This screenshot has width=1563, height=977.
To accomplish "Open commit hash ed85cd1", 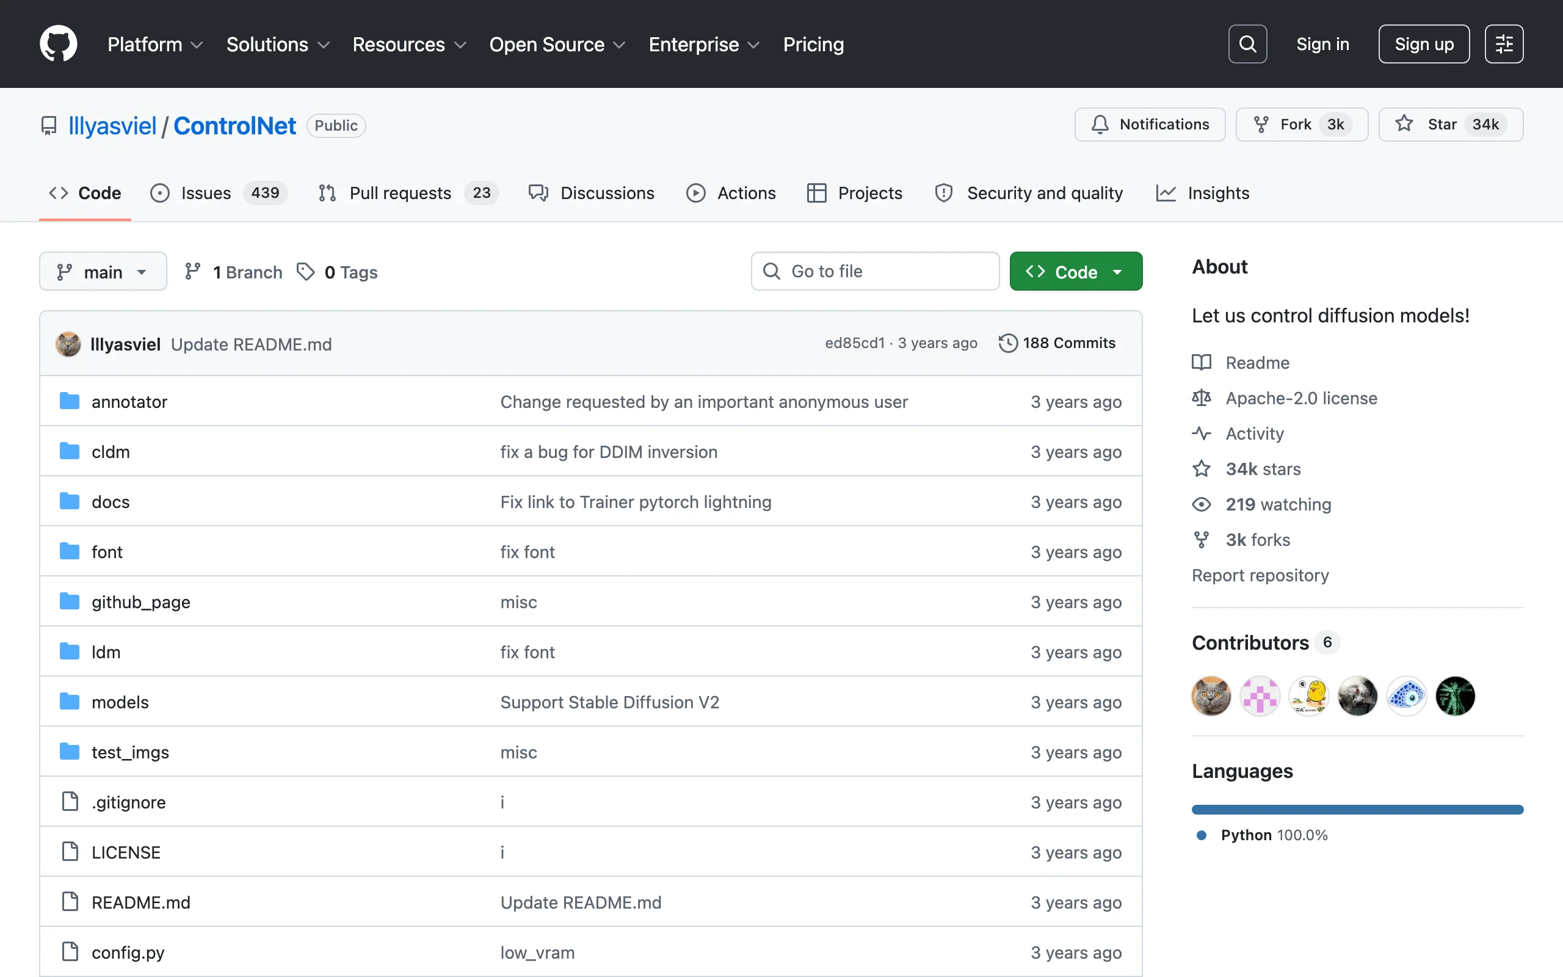I will [x=855, y=343].
